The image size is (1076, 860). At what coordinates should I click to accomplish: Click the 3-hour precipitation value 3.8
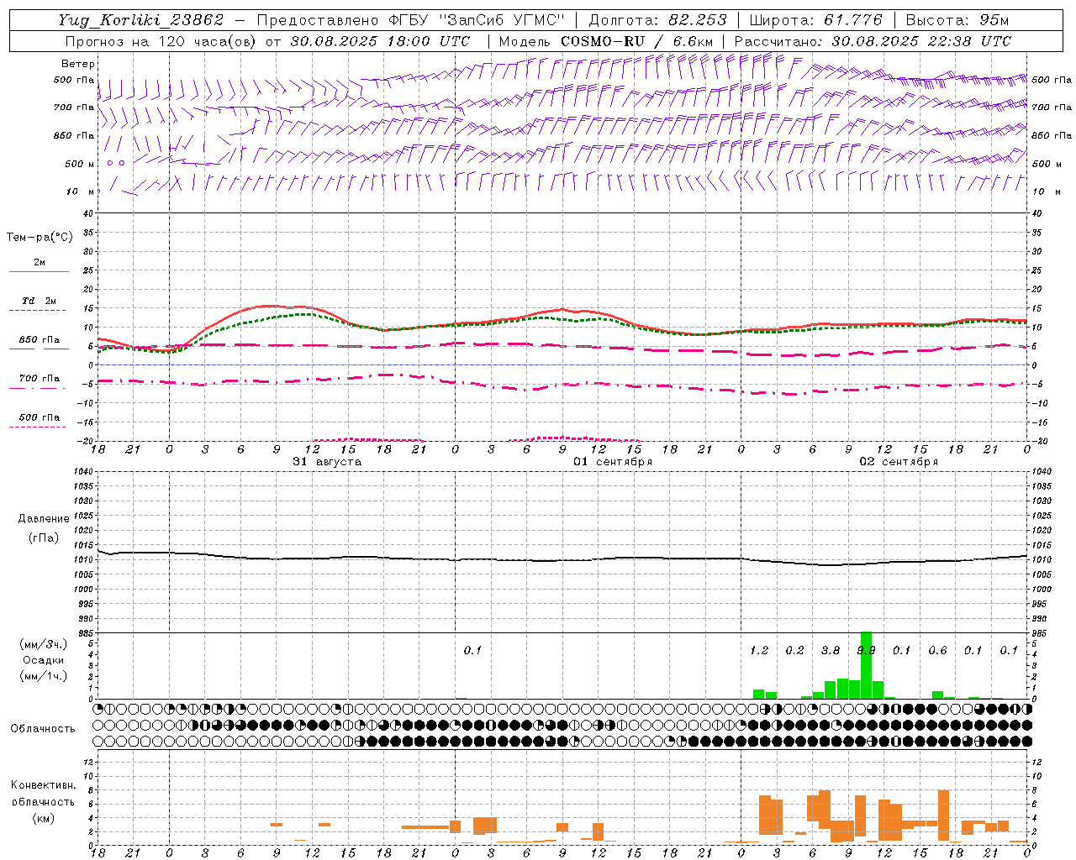pos(831,650)
